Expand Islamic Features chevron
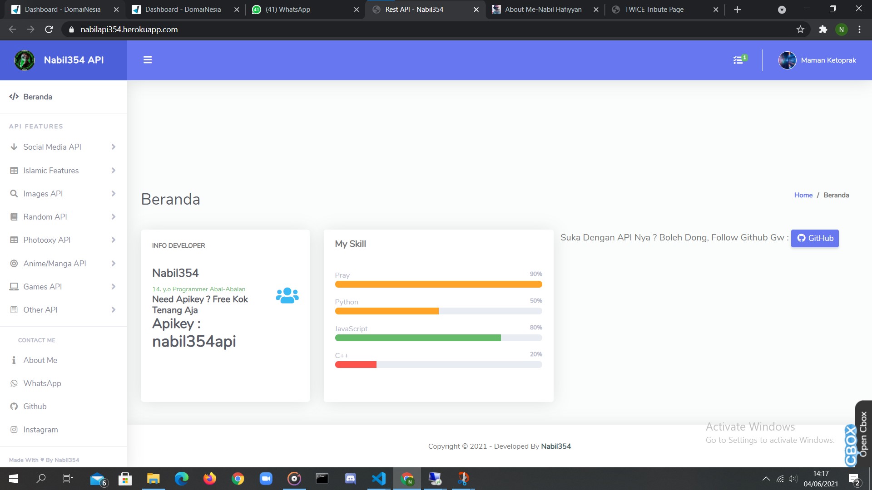 (x=113, y=171)
